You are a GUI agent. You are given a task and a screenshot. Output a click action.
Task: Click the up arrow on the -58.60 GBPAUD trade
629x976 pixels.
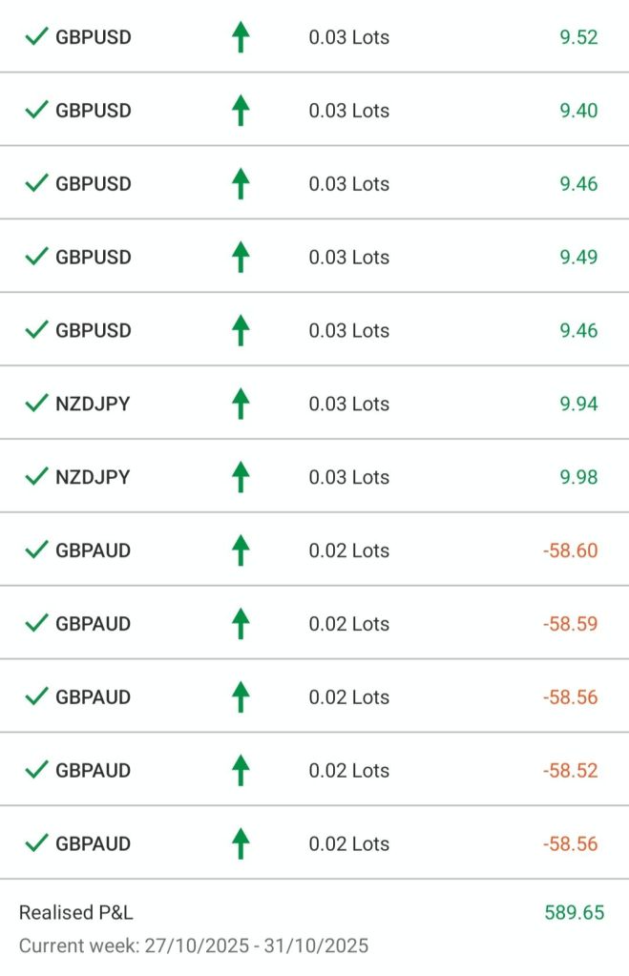coord(241,550)
